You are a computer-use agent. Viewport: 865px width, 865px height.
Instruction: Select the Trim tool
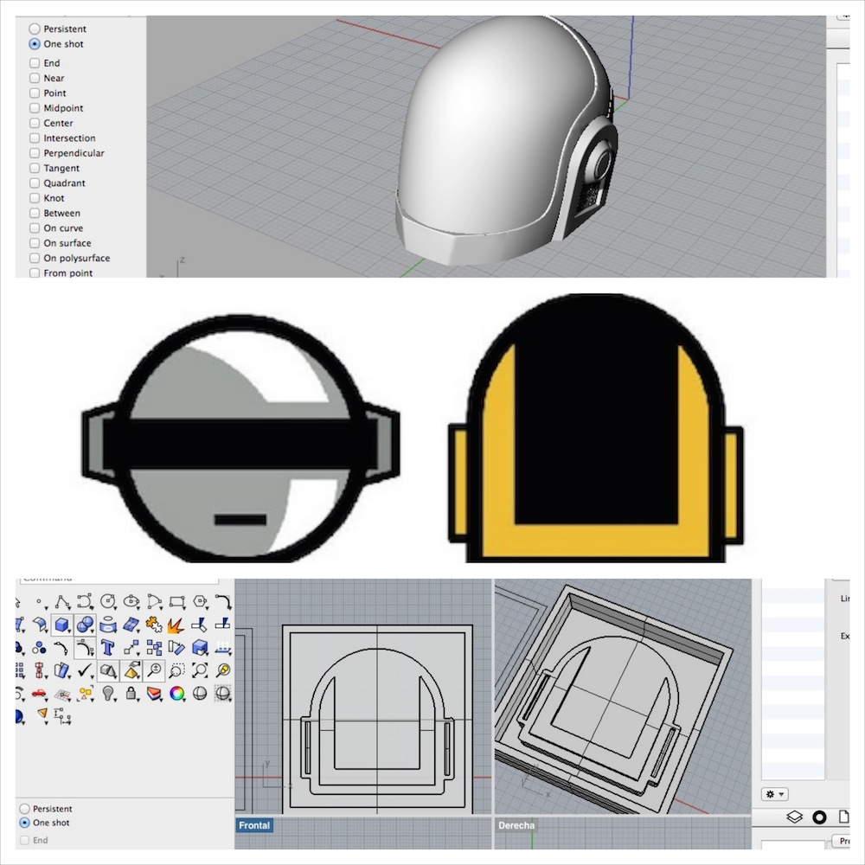click(x=199, y=625)
